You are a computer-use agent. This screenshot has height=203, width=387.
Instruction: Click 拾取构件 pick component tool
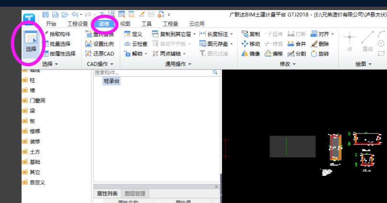[57, 34]
